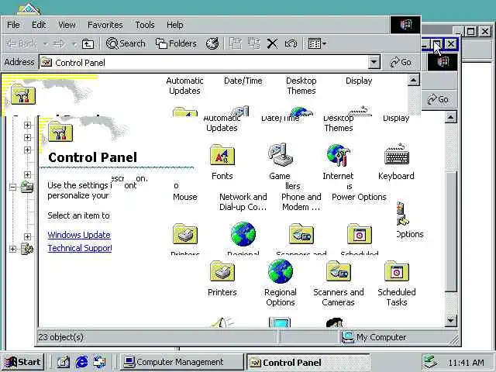This screenshot has width=496, height=372.
Task: Open the Favorites menu
Action: point(105,25)
